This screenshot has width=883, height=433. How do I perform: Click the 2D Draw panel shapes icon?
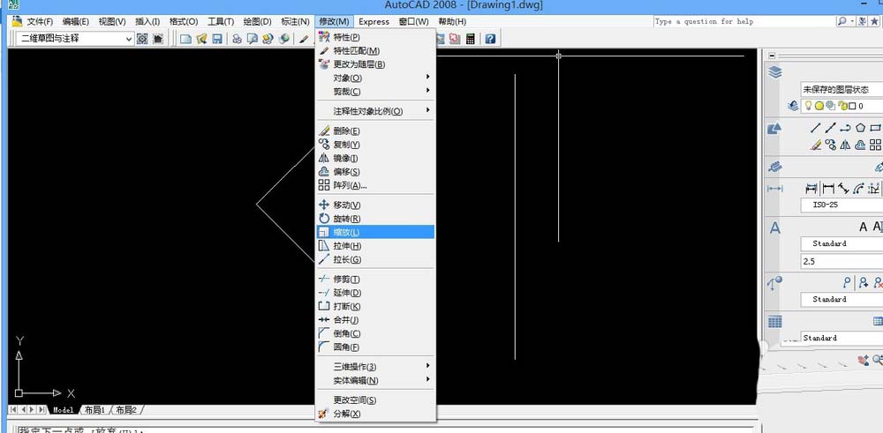(x=775, y=129)
